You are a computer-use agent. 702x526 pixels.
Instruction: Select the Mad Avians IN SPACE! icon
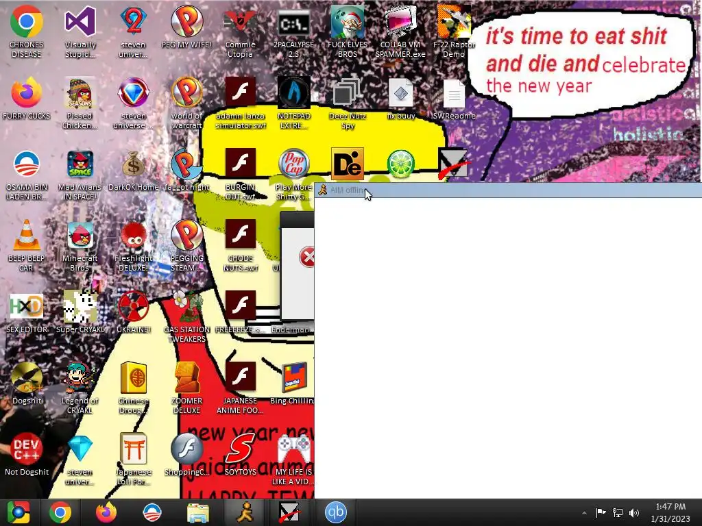coord(80,164)
